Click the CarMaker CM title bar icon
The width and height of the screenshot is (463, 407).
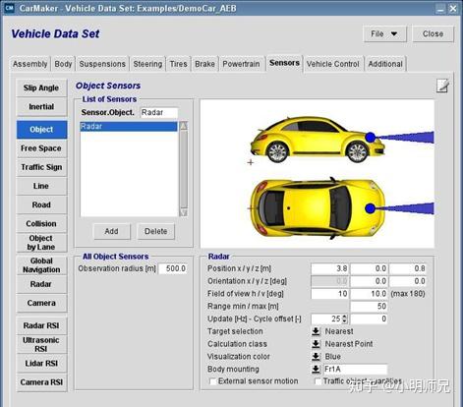click(9, 8)
